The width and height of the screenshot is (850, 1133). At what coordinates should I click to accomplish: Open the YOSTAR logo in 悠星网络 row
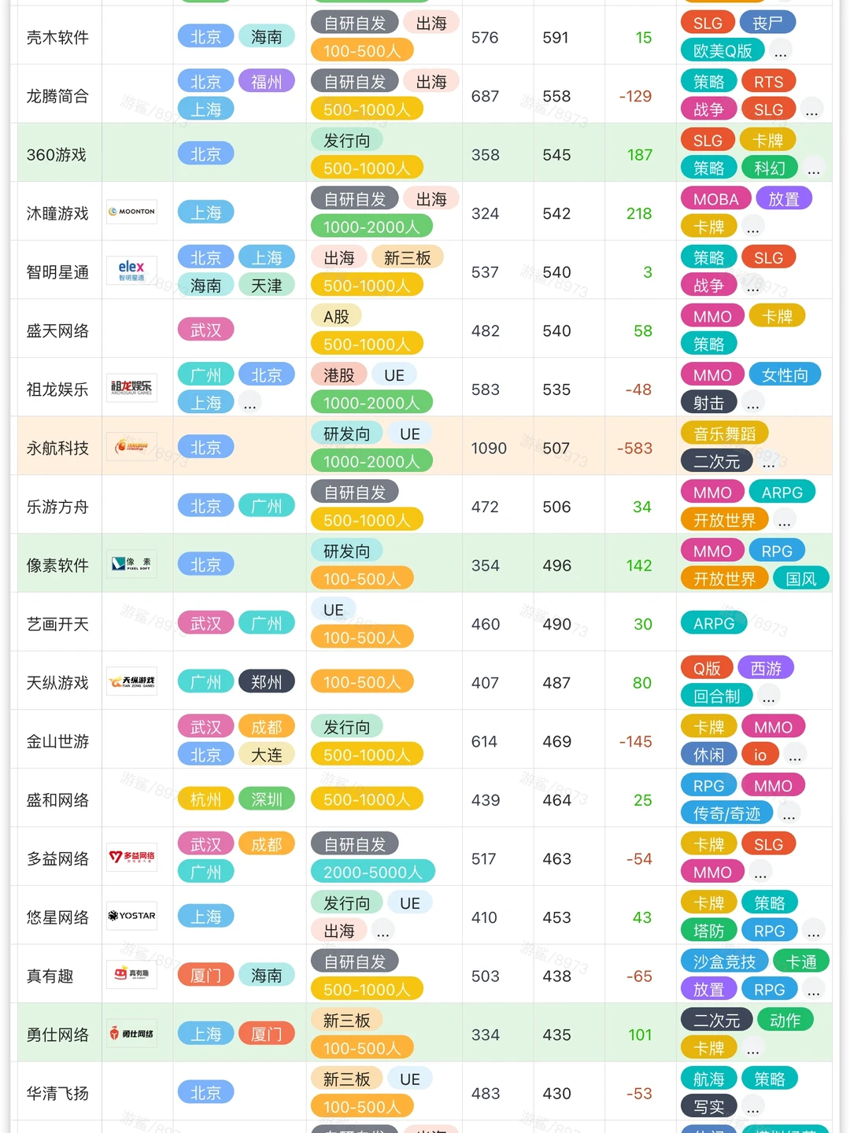[131, 916]
